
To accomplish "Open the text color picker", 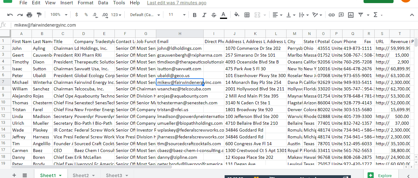I will coord(223,15).
